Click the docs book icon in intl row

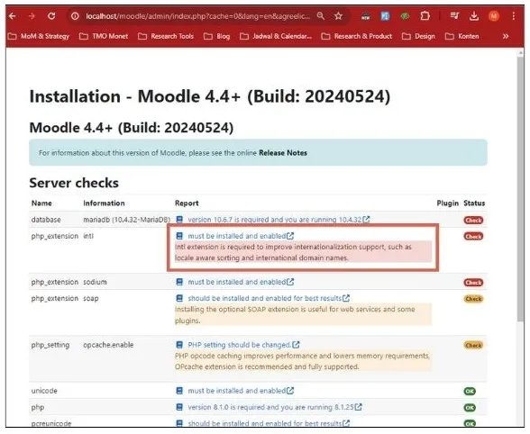click(179, 236)
